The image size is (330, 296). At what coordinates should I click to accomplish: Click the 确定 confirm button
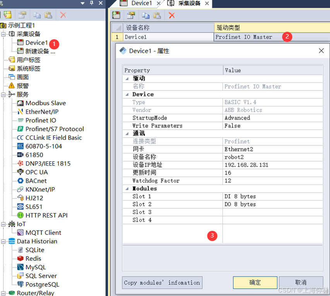tap(255, 282)
